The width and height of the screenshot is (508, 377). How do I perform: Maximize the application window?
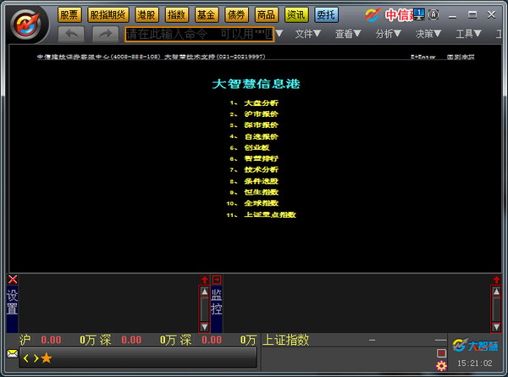tap(472, 14)
